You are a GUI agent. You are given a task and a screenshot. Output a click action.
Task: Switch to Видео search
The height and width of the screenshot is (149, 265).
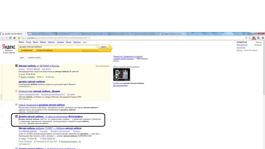click(69, 42)
